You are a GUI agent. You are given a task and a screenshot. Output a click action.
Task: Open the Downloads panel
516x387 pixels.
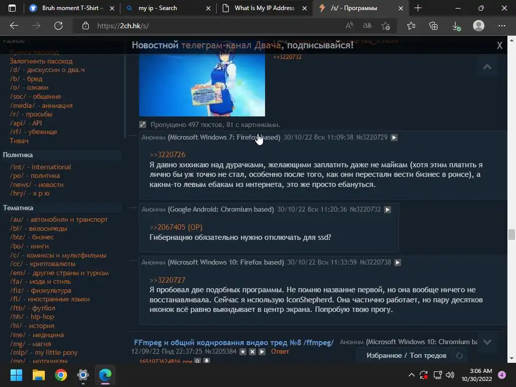click(456, 26)
